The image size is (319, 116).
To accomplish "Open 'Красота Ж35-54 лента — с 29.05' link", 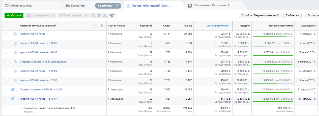I will pyautogui.click(x=38, y=52).
